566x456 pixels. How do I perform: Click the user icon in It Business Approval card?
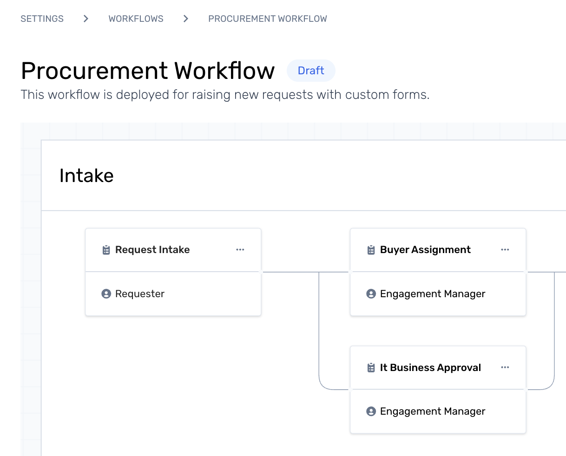tap(371, 411)
